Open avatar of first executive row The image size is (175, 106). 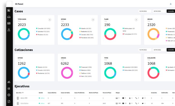tap(18, 98)
